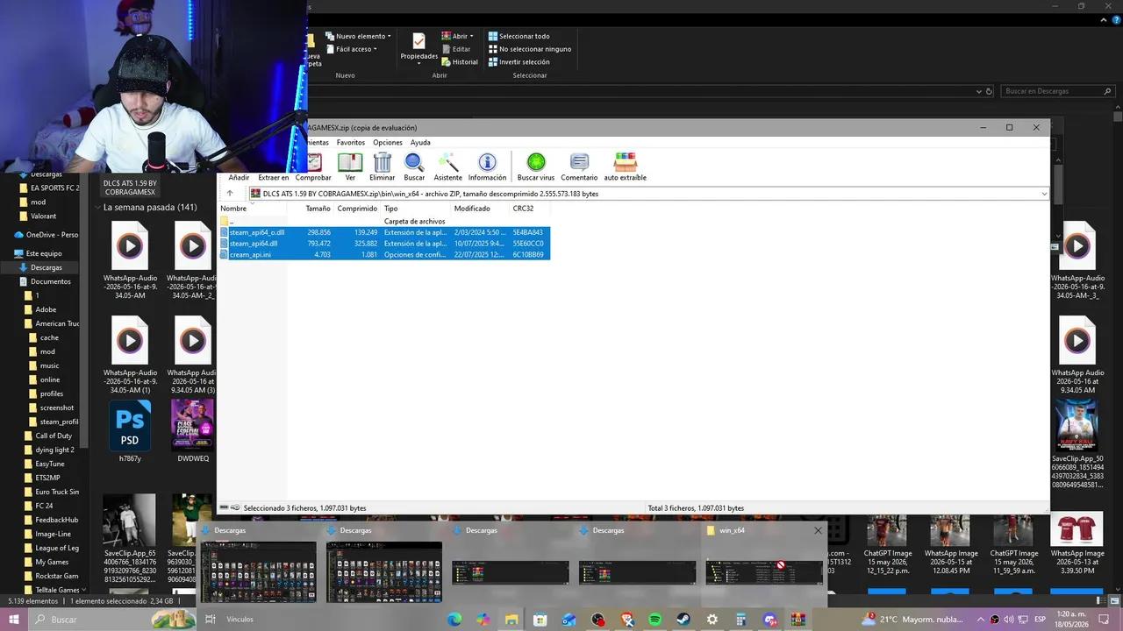This screenshot has height=631, width=1123.
Task: Switch to win_x64 window thumbnail preview
Action: click(763, 572)
